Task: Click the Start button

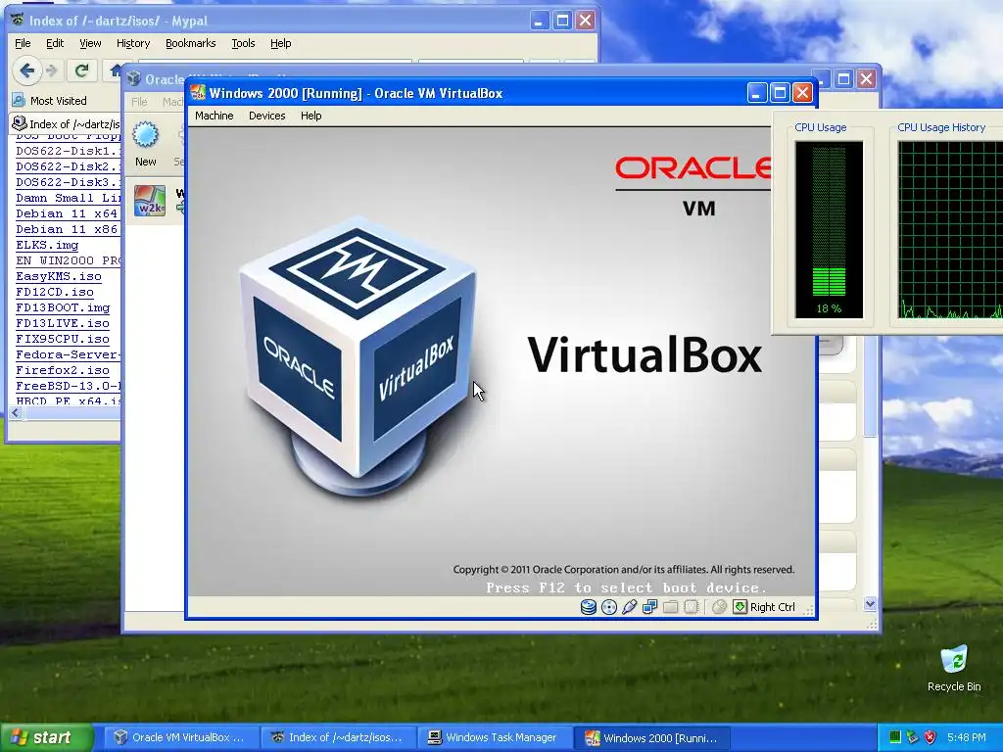Action: coord(47,737)
